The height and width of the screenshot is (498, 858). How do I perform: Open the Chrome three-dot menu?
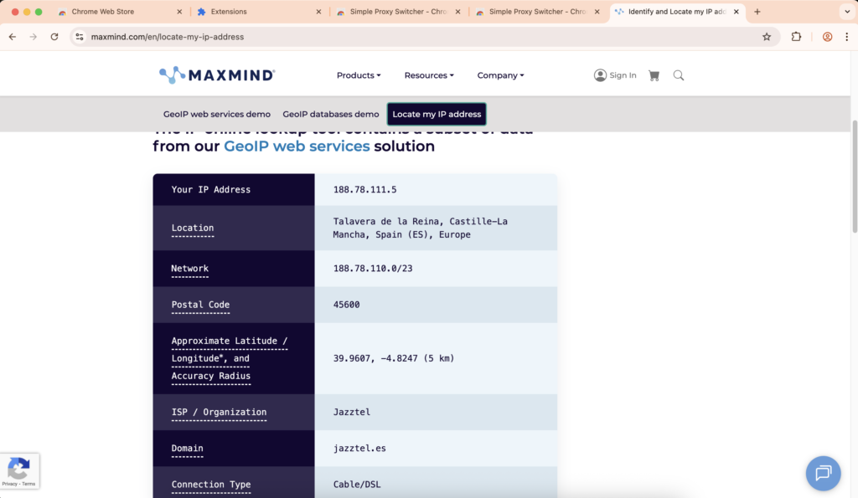coord(847,37)
